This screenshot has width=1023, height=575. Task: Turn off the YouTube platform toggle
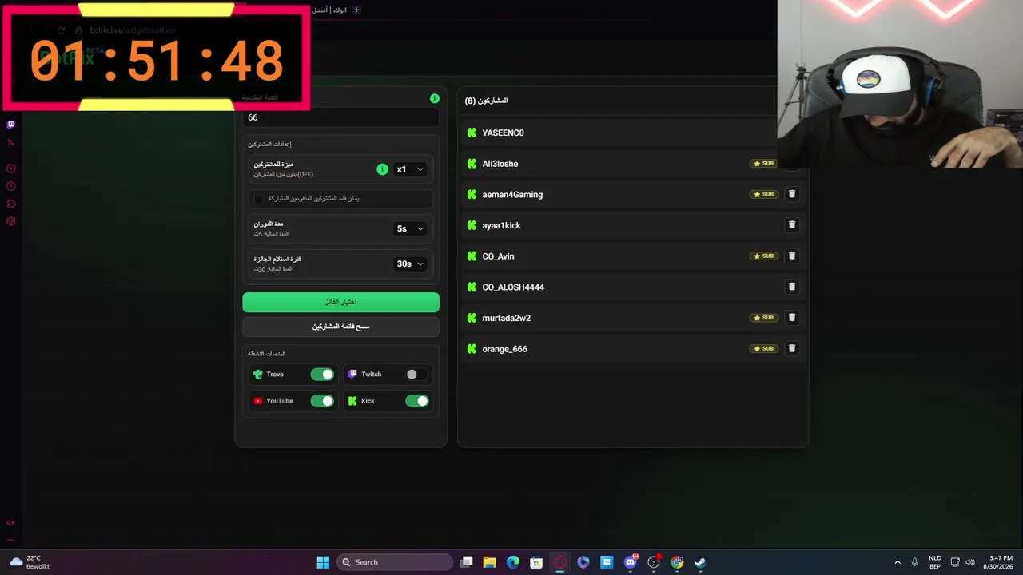coord(322,401)
